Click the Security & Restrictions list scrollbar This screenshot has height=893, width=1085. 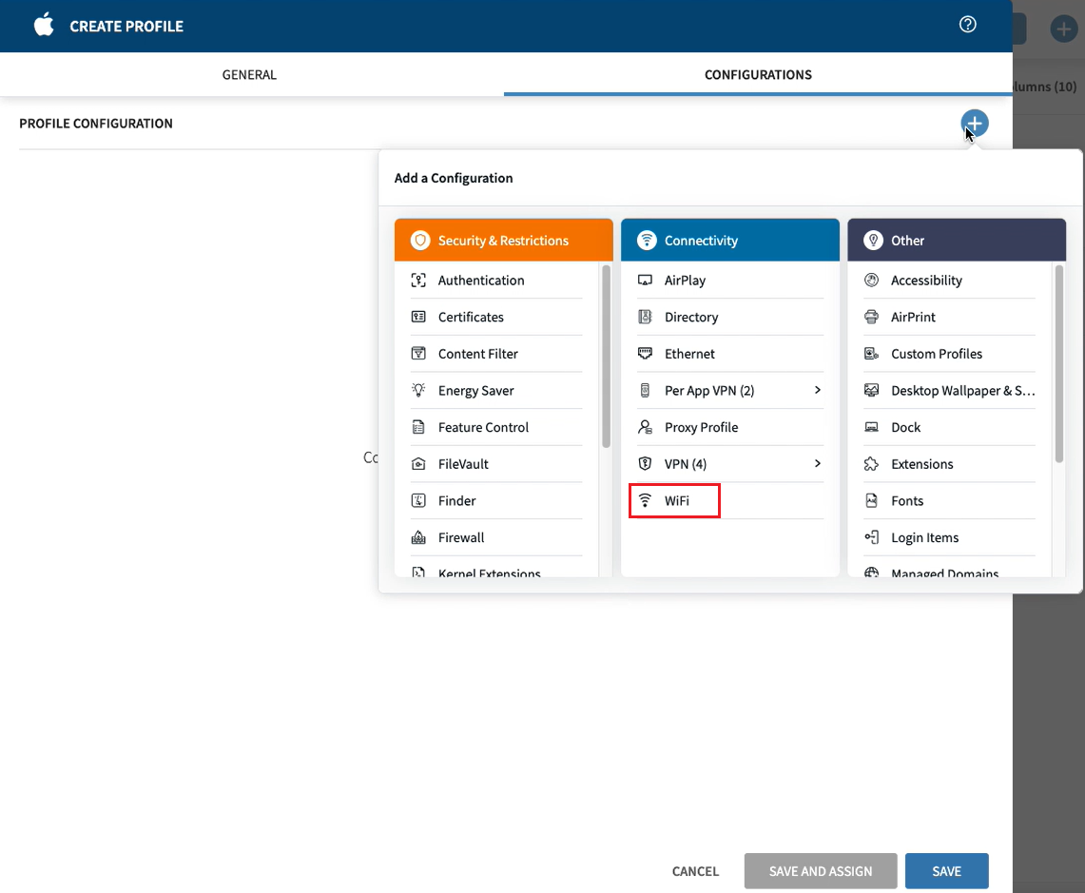click(x=606, y=357)
